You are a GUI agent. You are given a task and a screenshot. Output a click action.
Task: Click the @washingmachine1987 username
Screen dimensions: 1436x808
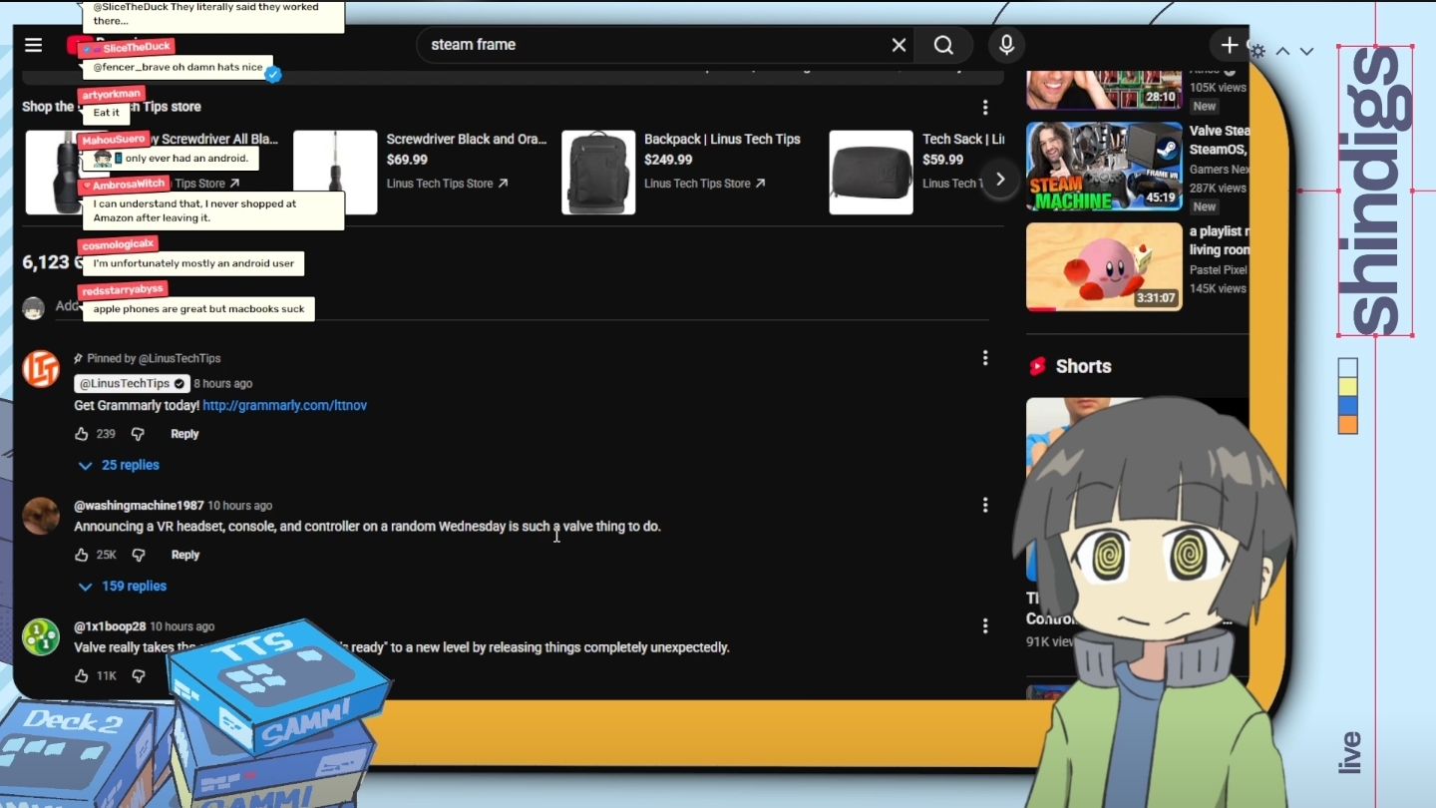click(x=139, y=506)
